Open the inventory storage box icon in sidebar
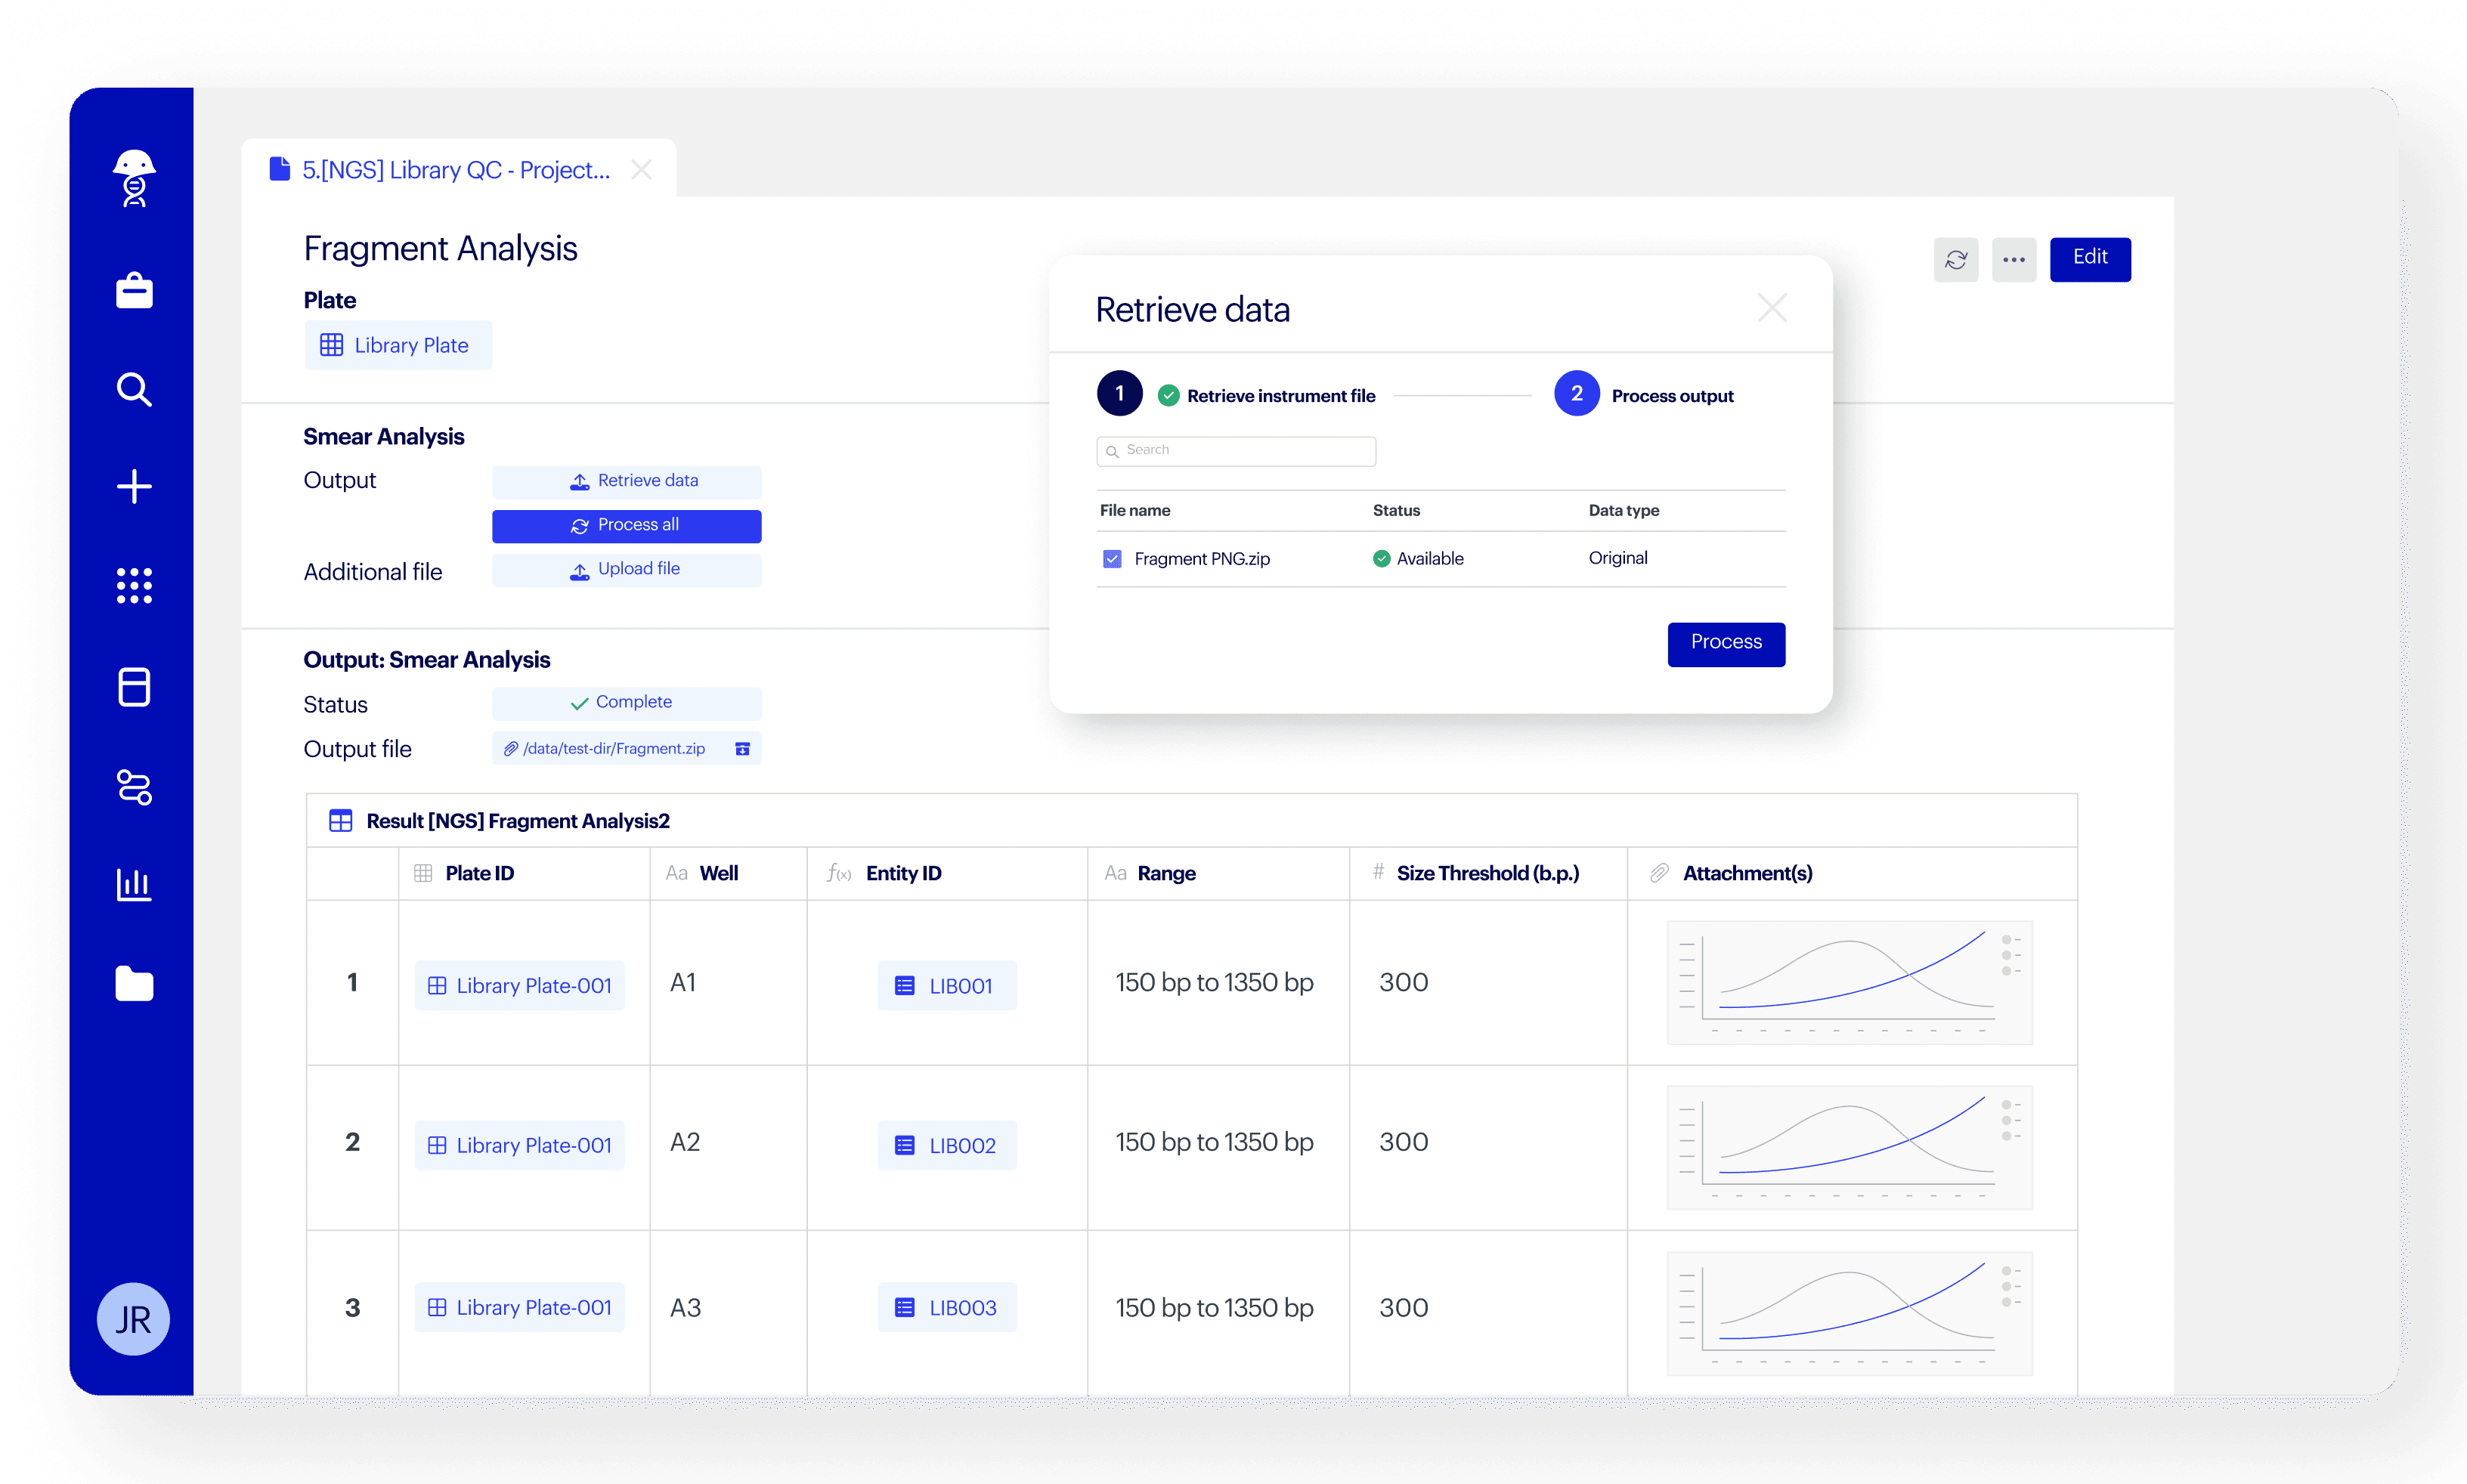This screenshot has width=2467, height=1484. point(134,687)
